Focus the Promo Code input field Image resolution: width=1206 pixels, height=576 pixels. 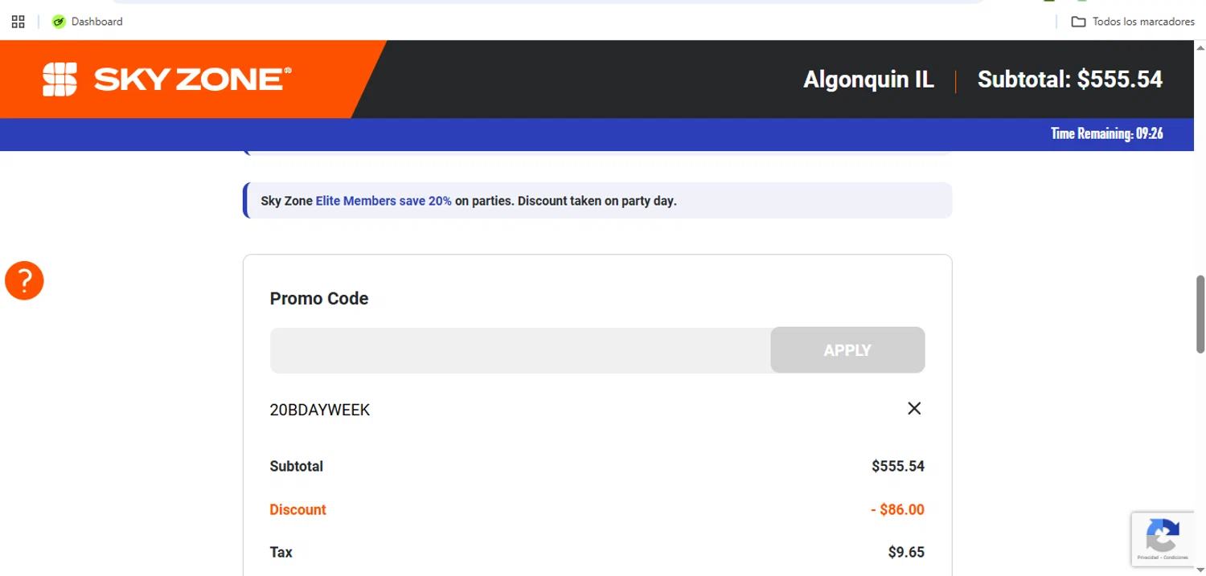click(x=520, y=350)
